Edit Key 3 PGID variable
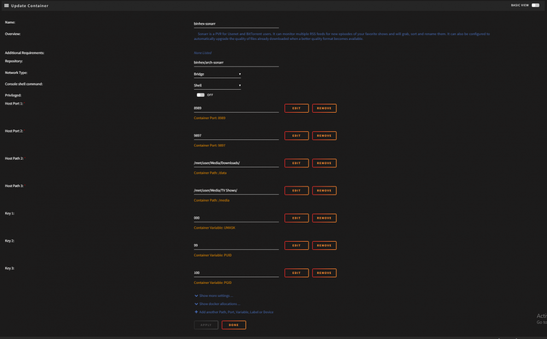 (x=296, y=273)
